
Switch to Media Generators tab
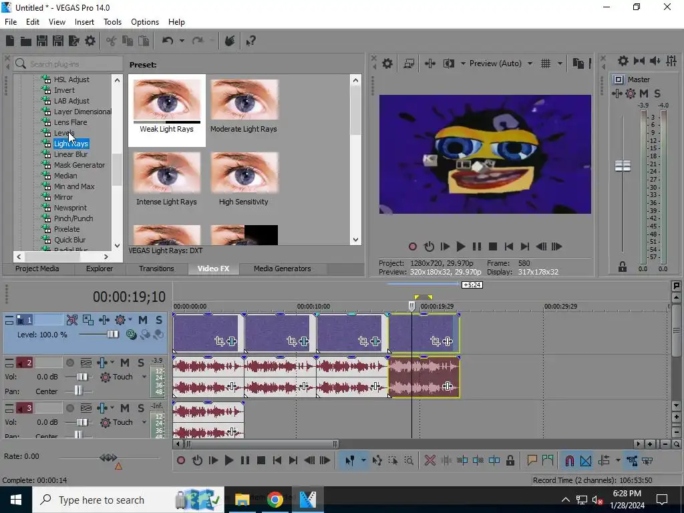tap(283, 269)
